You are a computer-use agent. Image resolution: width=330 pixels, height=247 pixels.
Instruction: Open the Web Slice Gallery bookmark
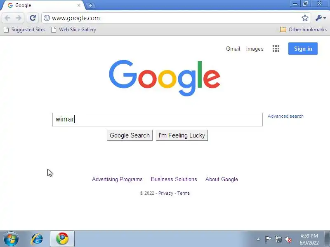click(74, 30)
